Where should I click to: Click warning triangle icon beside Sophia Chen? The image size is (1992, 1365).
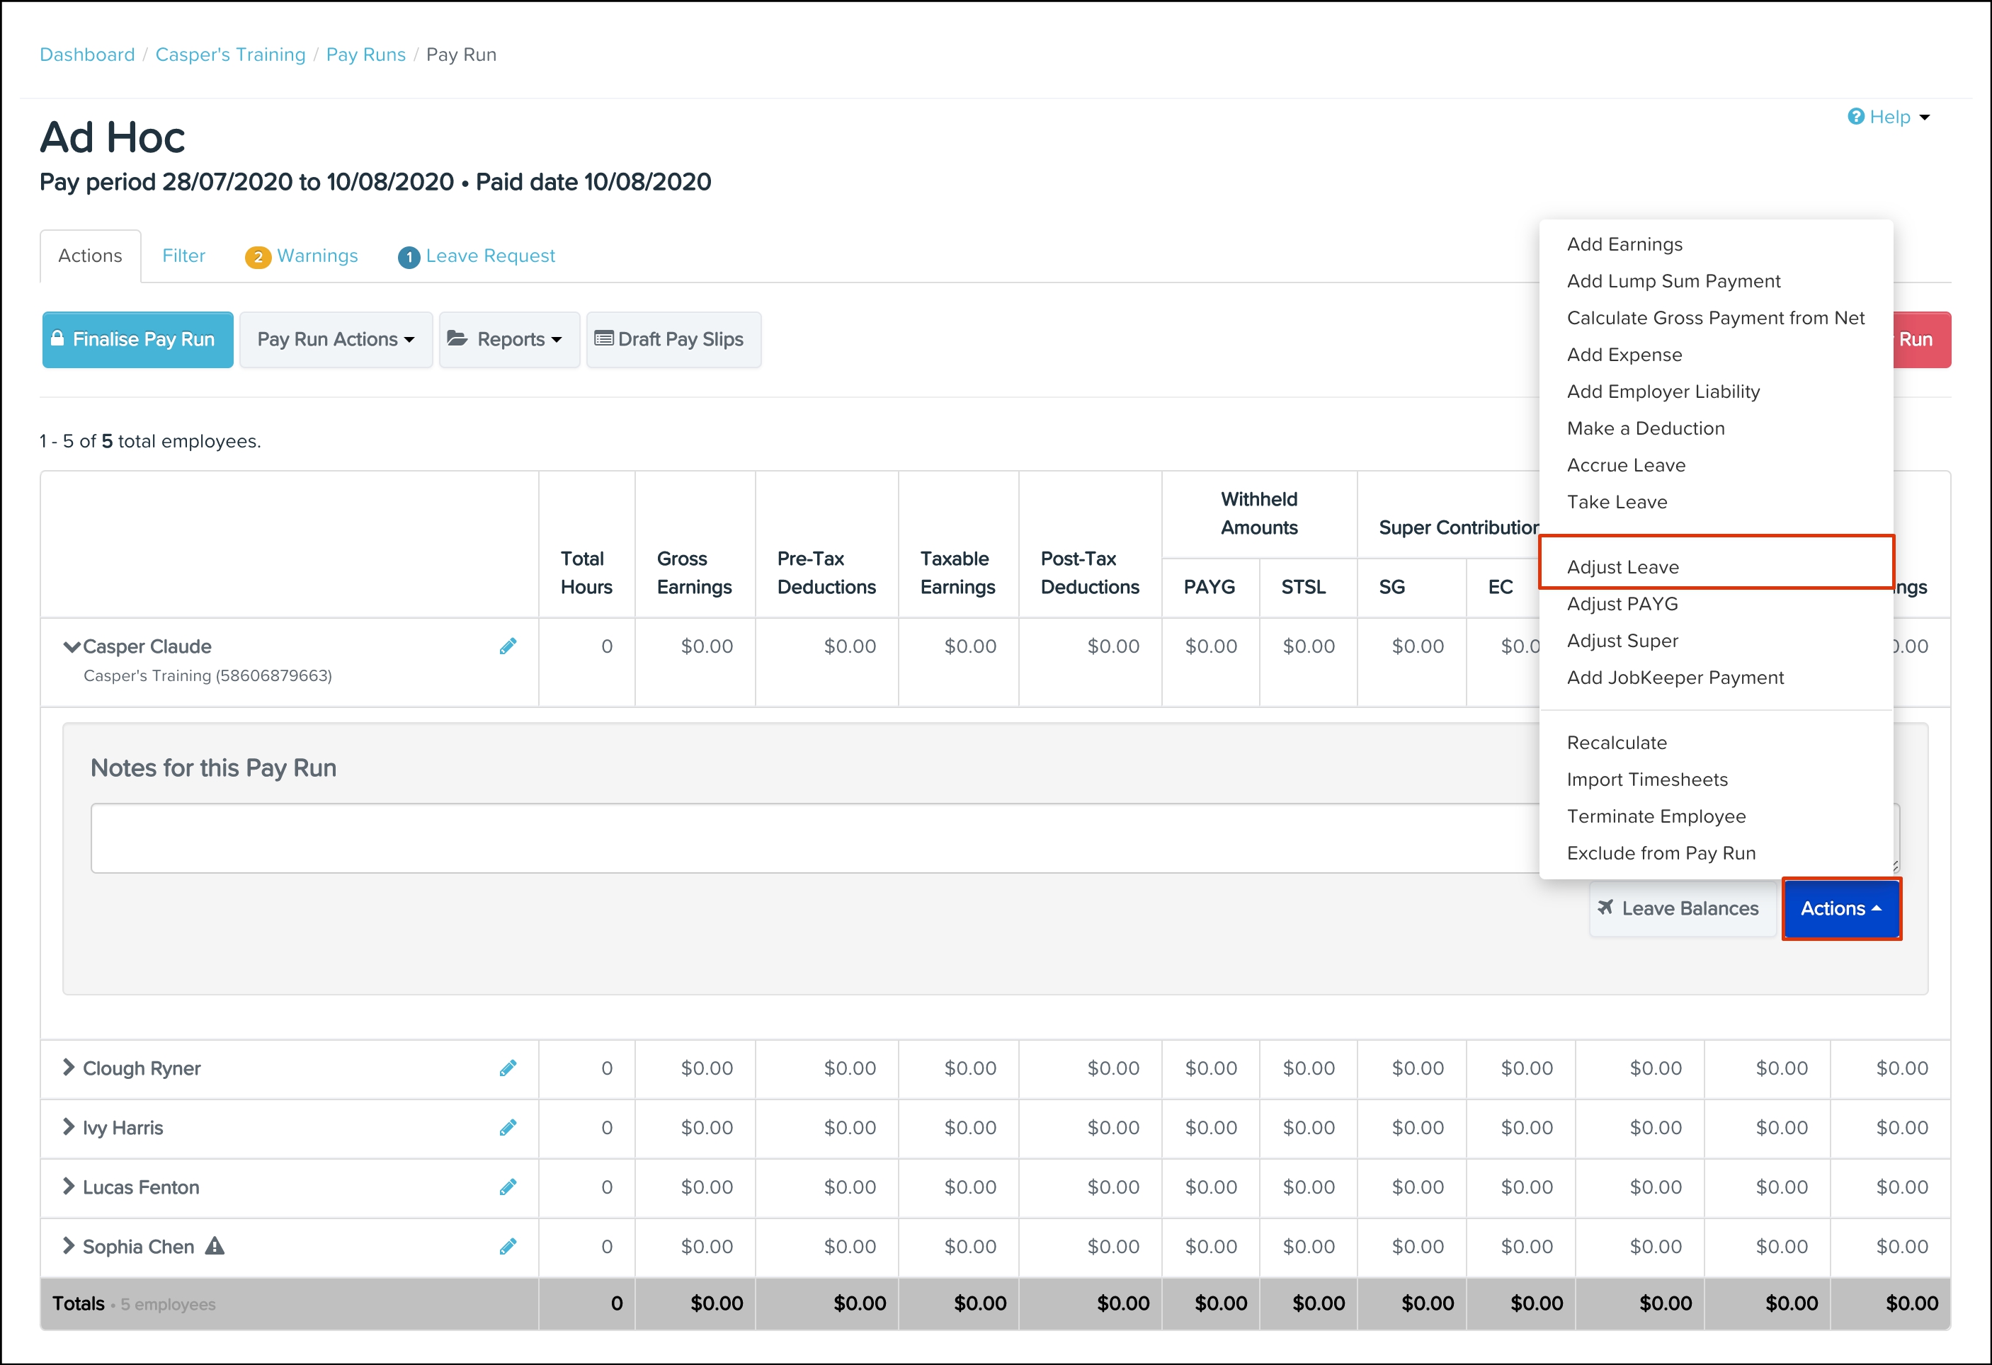pyautogui.click(x=215, y=1246)
